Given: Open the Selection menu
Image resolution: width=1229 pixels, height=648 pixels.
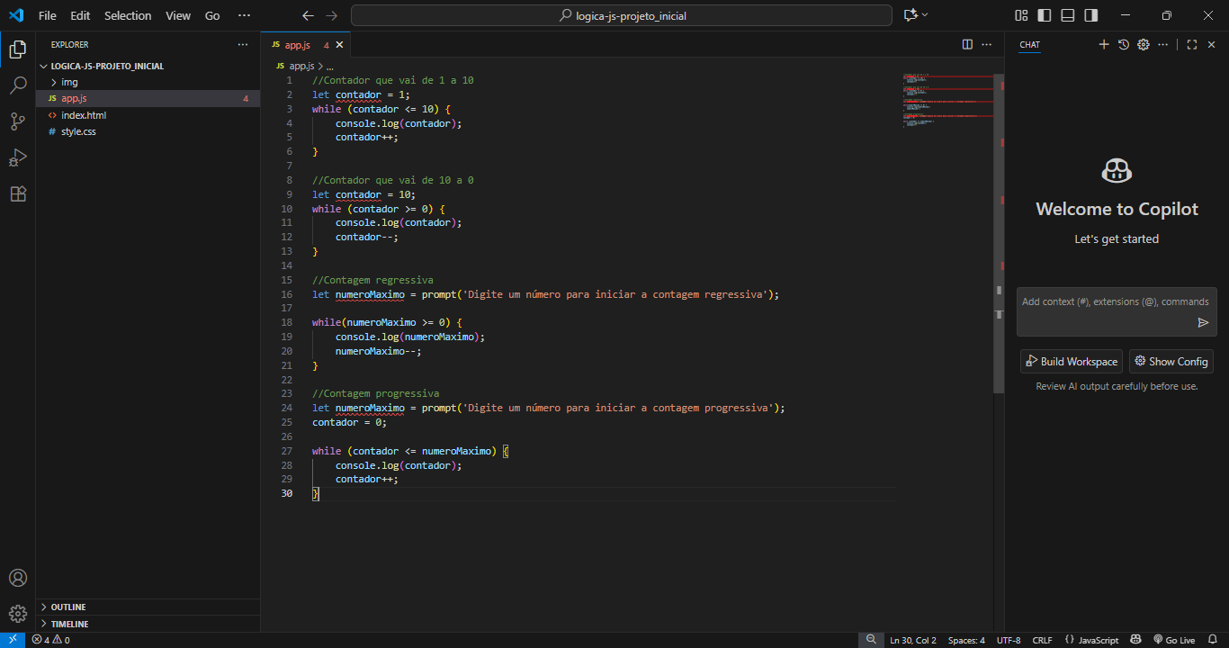Looking at the screenshot, I should pos(128,15).
